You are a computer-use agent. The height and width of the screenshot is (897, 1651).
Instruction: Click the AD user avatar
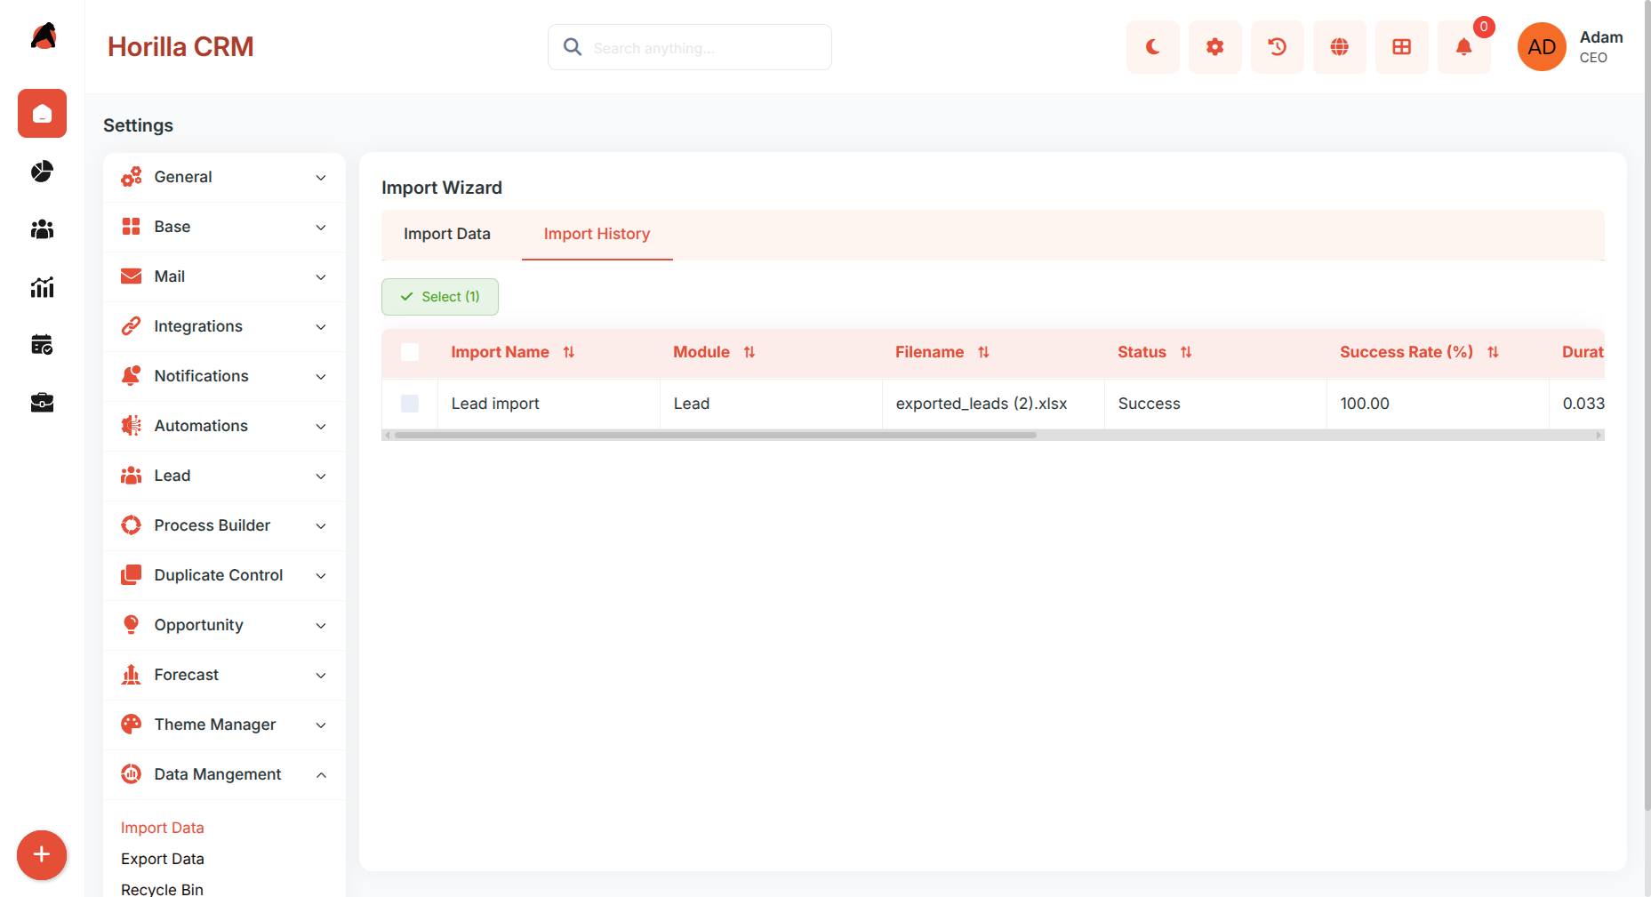click(x=1542, y=47)
